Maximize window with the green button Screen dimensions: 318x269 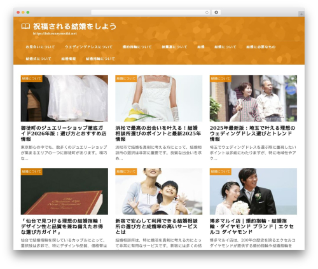click(x=28, y=13)
